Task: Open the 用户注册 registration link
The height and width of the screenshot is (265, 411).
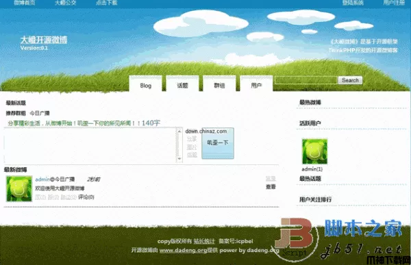Action: coord(394,3)
